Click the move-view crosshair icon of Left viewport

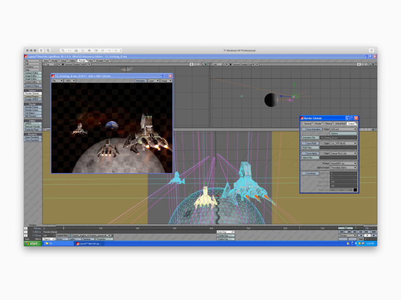pyautogui.click(x=359, y=64)
